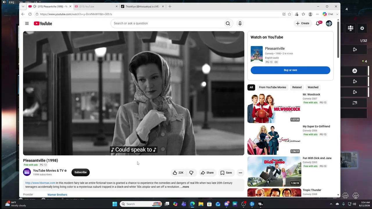Open the Edge favorites hub
Viewport: 372px width, 209px height.
coord(303,14)
